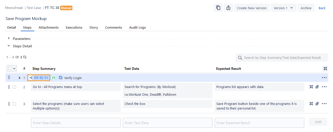This screenshot has height=132, width=333.
Task: Open the Comments tab
Action: (x=114, y=27)
